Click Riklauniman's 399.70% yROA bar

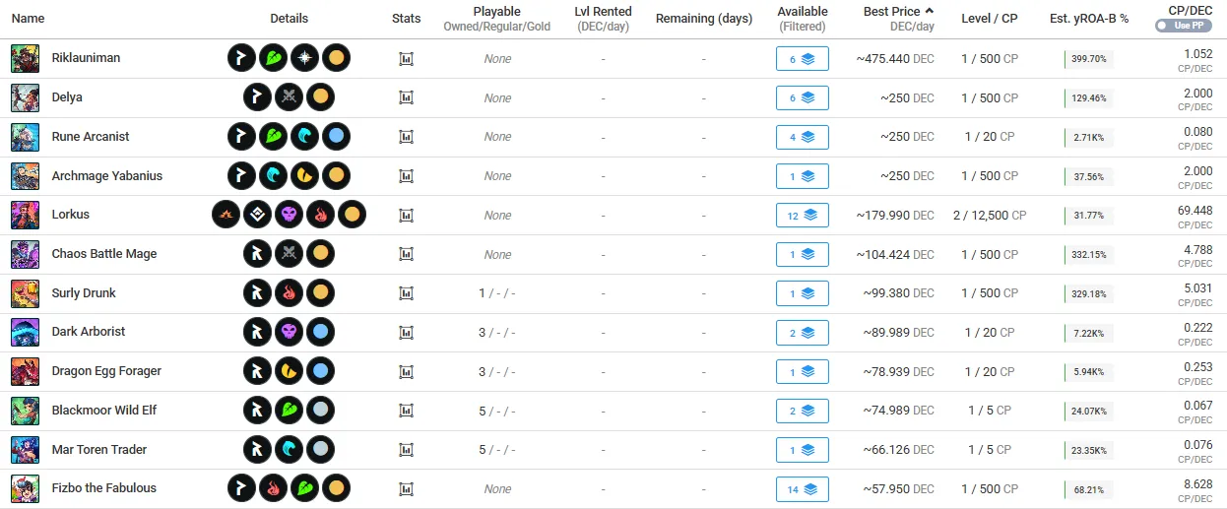pos(1088,59)
